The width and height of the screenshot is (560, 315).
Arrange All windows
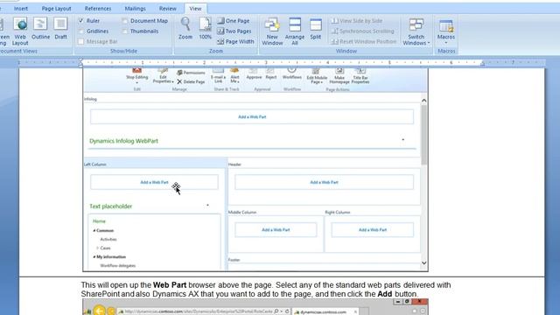click(295, 31)
